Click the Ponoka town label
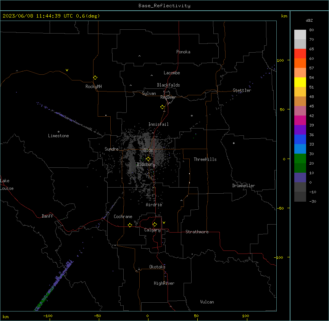The width and height of the screenshot is (329, 321). [x=183, y=52]
